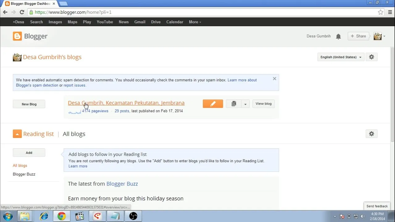The height and width of the screenshot is (222, 395).
Task: Open Gmail in Google bar
Action: [140, 22]
